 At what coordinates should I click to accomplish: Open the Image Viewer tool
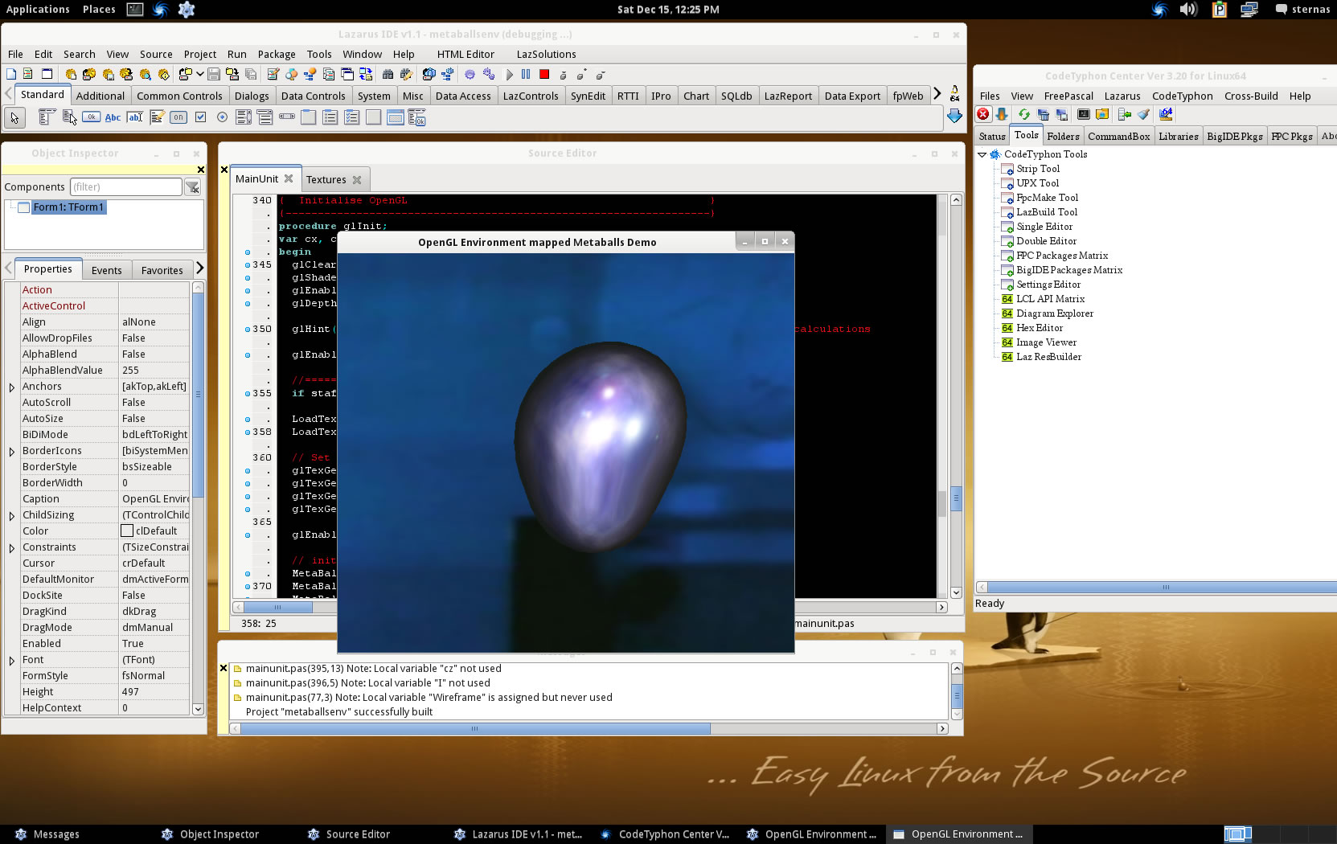click(1046, 342)
